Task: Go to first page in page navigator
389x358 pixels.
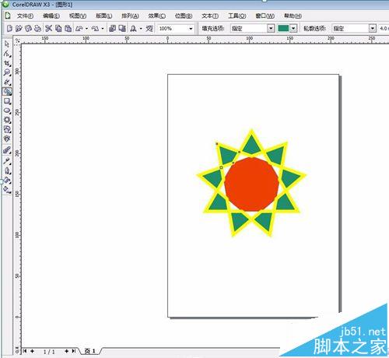Action: [x=25, y=351]
